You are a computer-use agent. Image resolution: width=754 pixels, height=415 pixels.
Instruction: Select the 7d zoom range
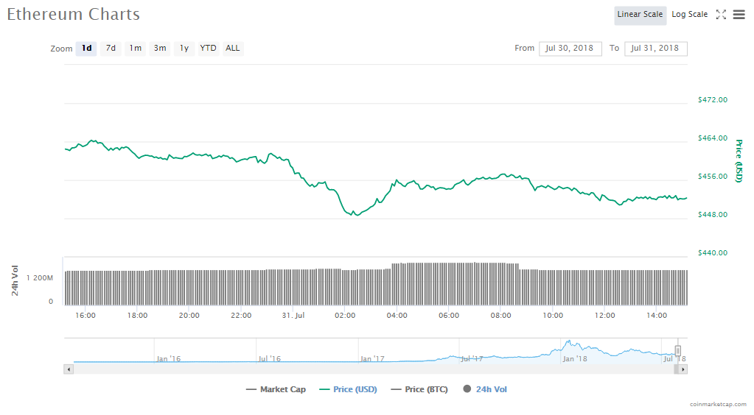[x=111, y=49]
